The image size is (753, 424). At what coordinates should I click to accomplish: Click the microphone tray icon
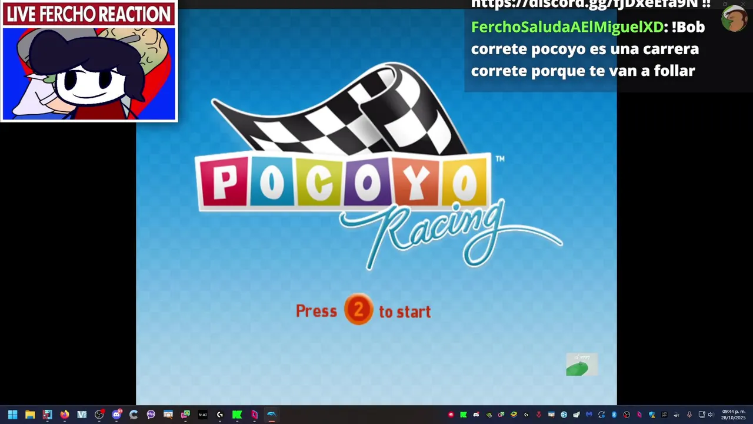tap(689, 415)
